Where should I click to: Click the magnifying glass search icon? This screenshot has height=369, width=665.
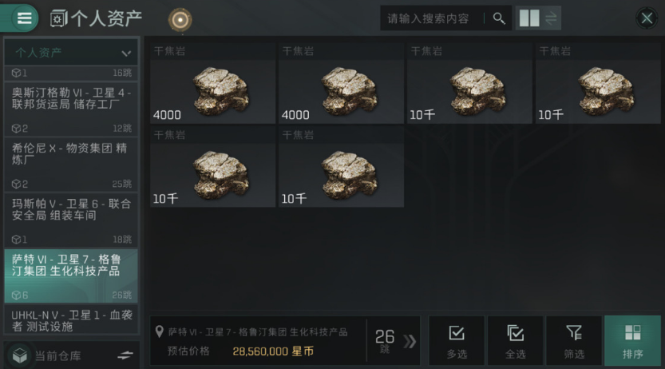499,18
